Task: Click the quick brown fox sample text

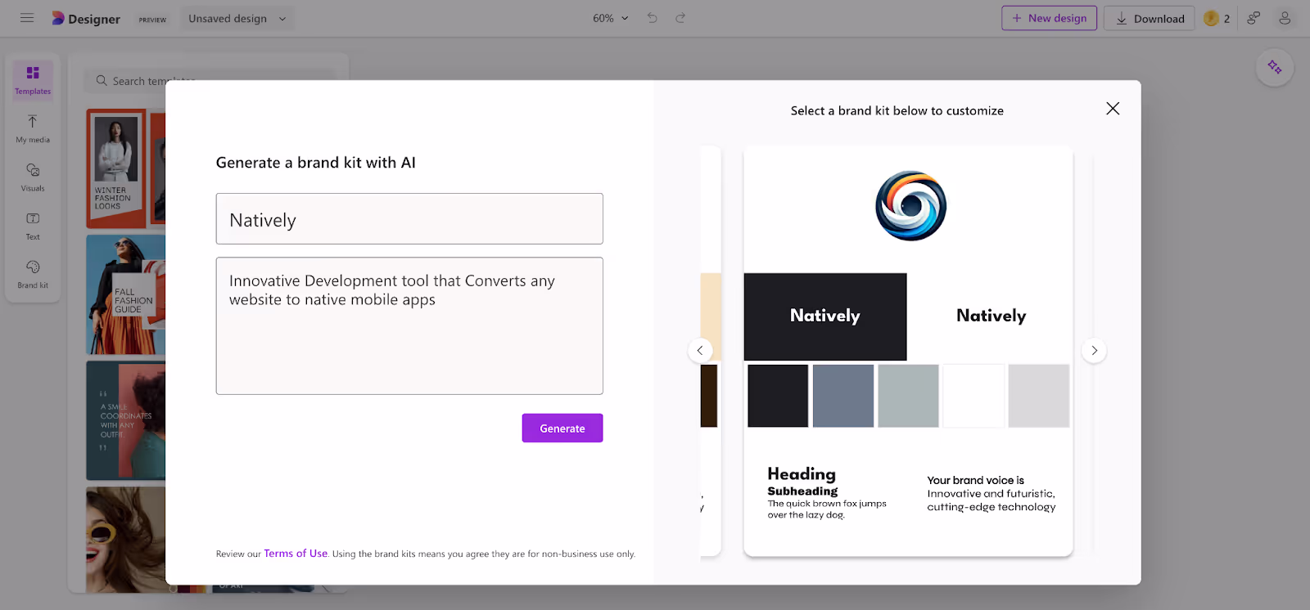Action: click(827, 509)
